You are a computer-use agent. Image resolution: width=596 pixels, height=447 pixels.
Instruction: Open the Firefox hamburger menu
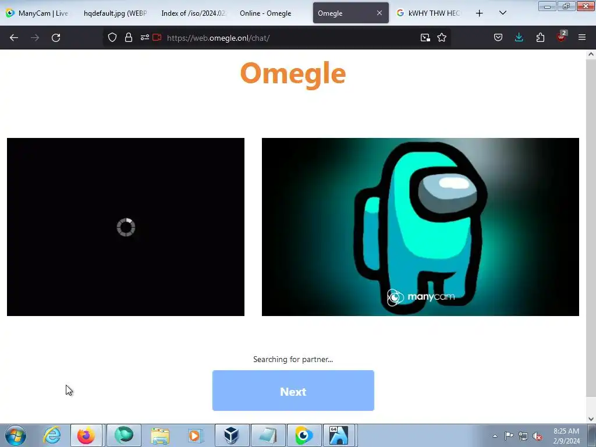[x=582, y=37]
